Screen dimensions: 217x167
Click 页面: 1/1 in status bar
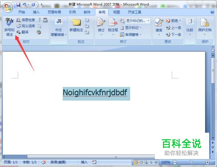coord(11,162)
